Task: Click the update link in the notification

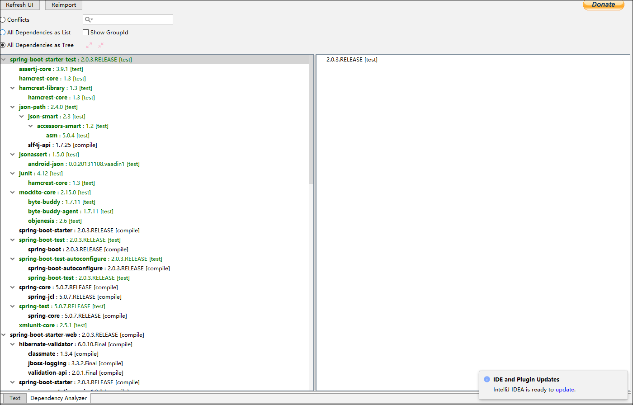Action: coord(565,389)
